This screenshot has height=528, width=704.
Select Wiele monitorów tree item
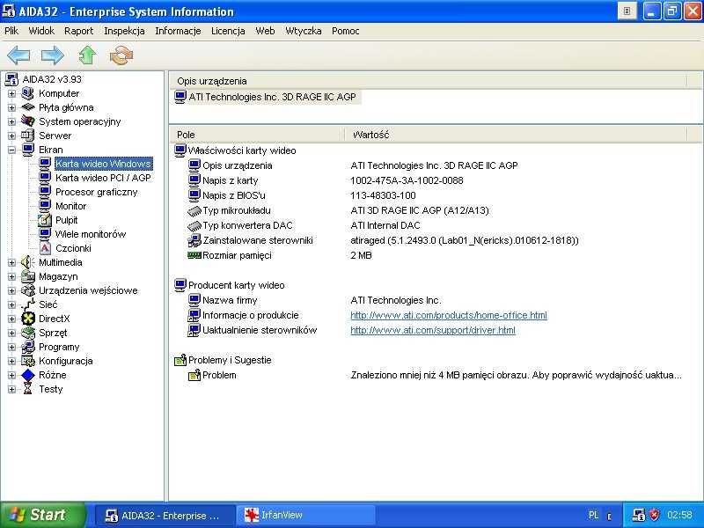click(x=91, y=234)
